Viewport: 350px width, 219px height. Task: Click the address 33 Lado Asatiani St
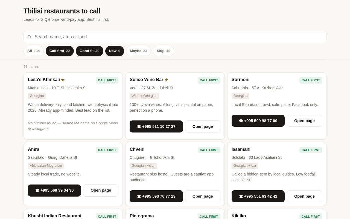(265, 157)
